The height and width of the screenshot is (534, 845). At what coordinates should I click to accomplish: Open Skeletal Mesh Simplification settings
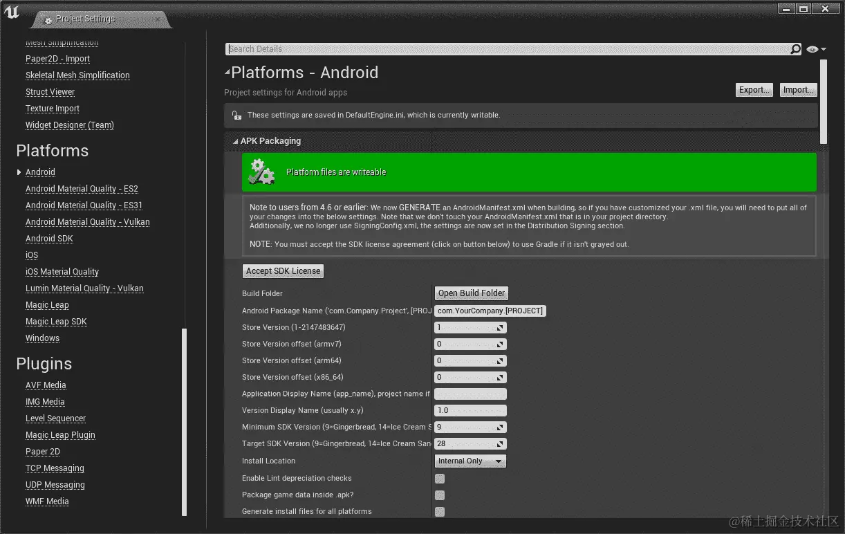[77, 75]
